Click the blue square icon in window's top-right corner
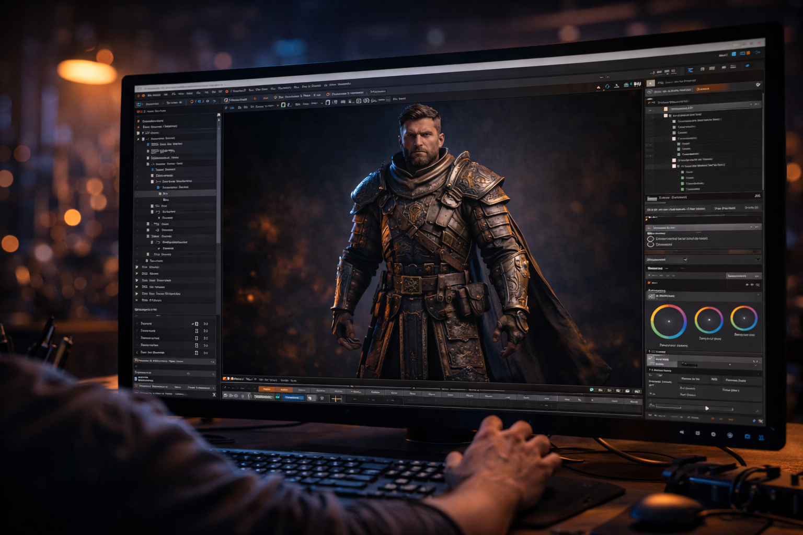 [x=734, y=54]
